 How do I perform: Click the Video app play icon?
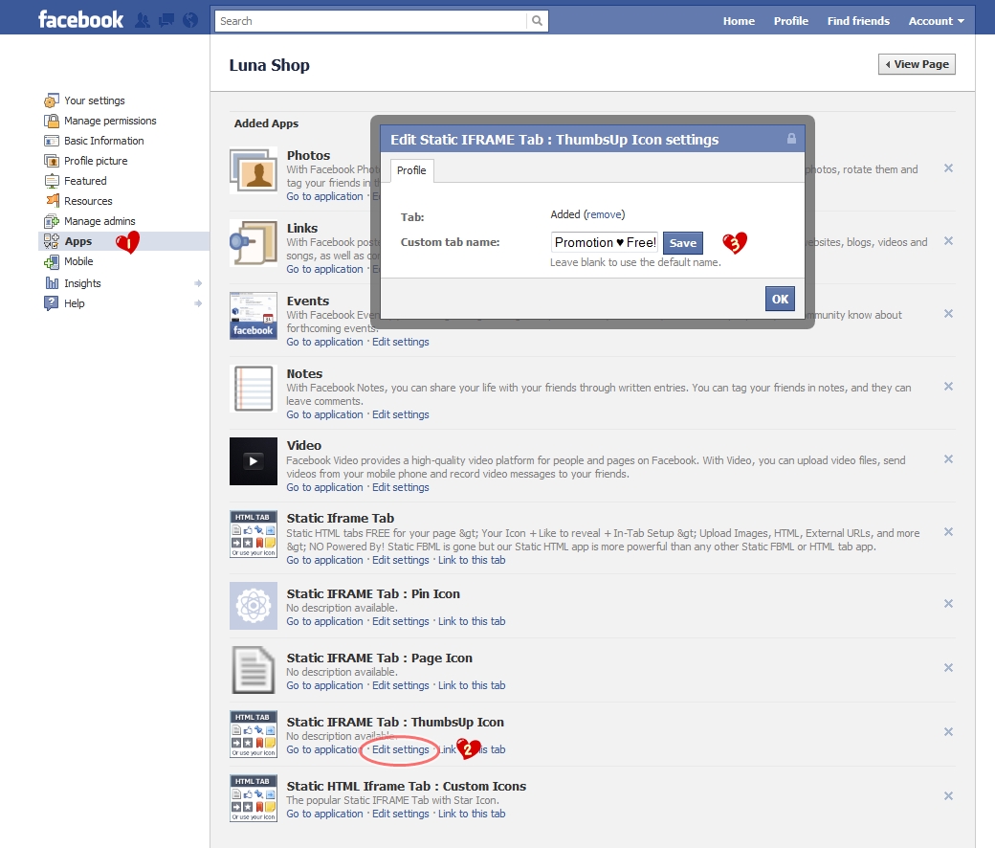pos(254,461)
